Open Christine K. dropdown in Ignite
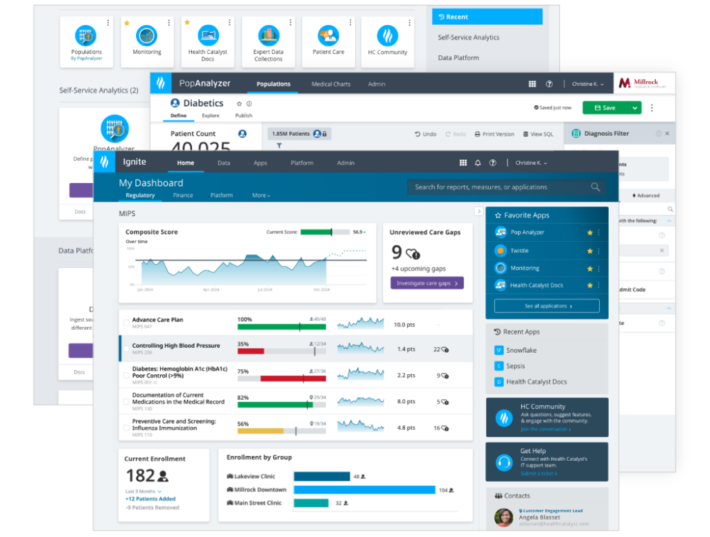The image size is (710, 537). point(531,163)
